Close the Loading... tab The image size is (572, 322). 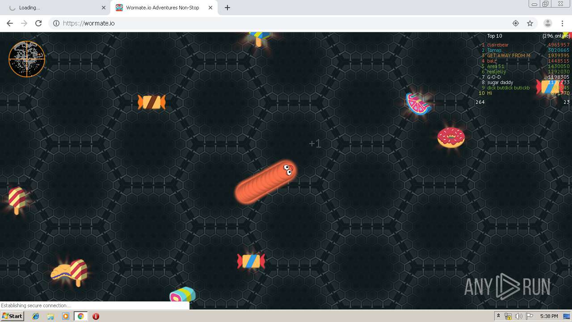click(x=104, y=8)
